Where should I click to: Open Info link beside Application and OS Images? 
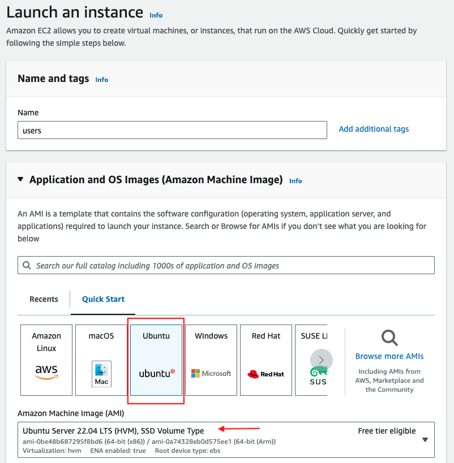295,181
